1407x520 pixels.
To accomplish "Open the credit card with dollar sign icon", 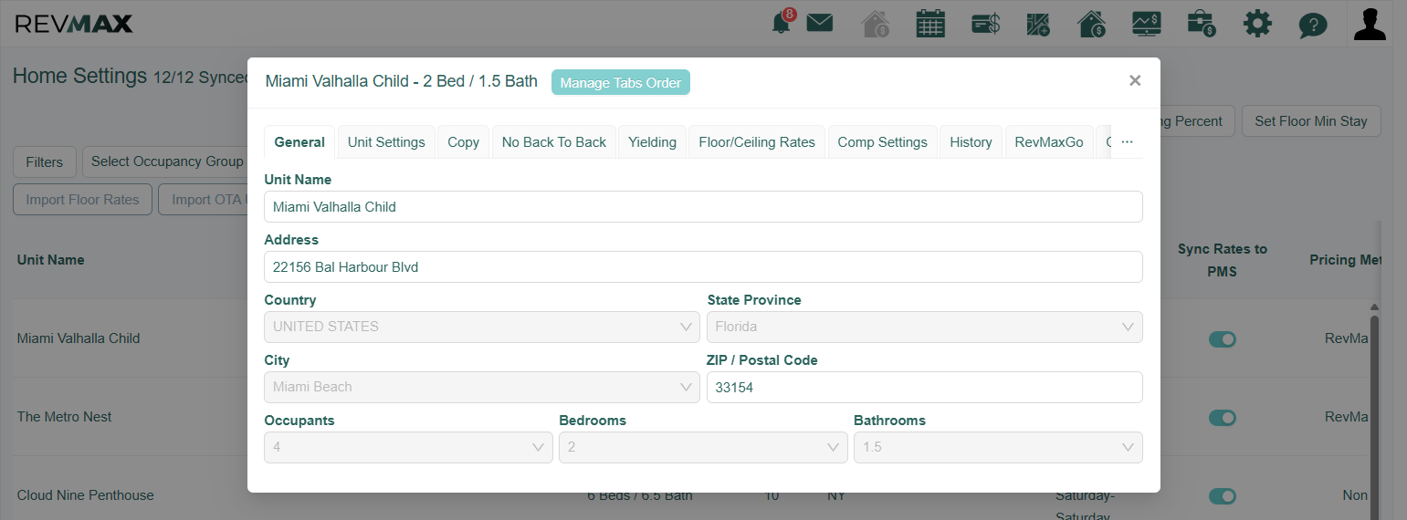I will tap(985, 24).
